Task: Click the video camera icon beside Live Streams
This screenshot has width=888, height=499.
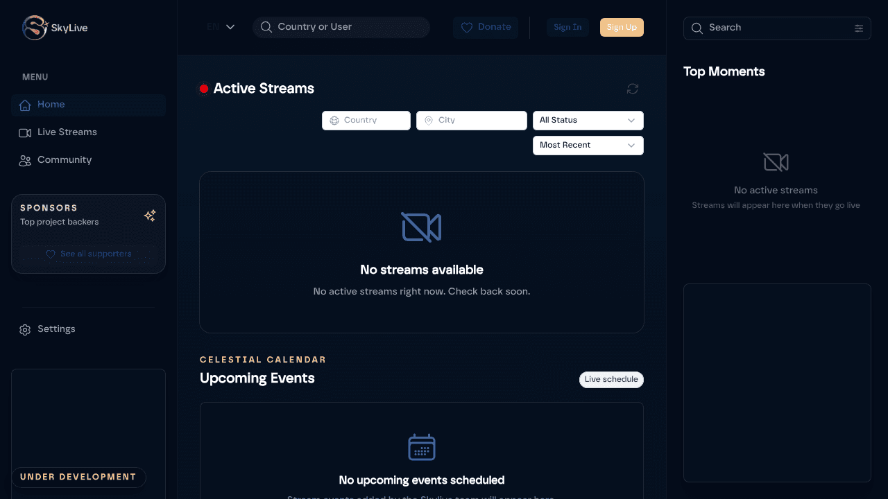Action: pos(25,133)
